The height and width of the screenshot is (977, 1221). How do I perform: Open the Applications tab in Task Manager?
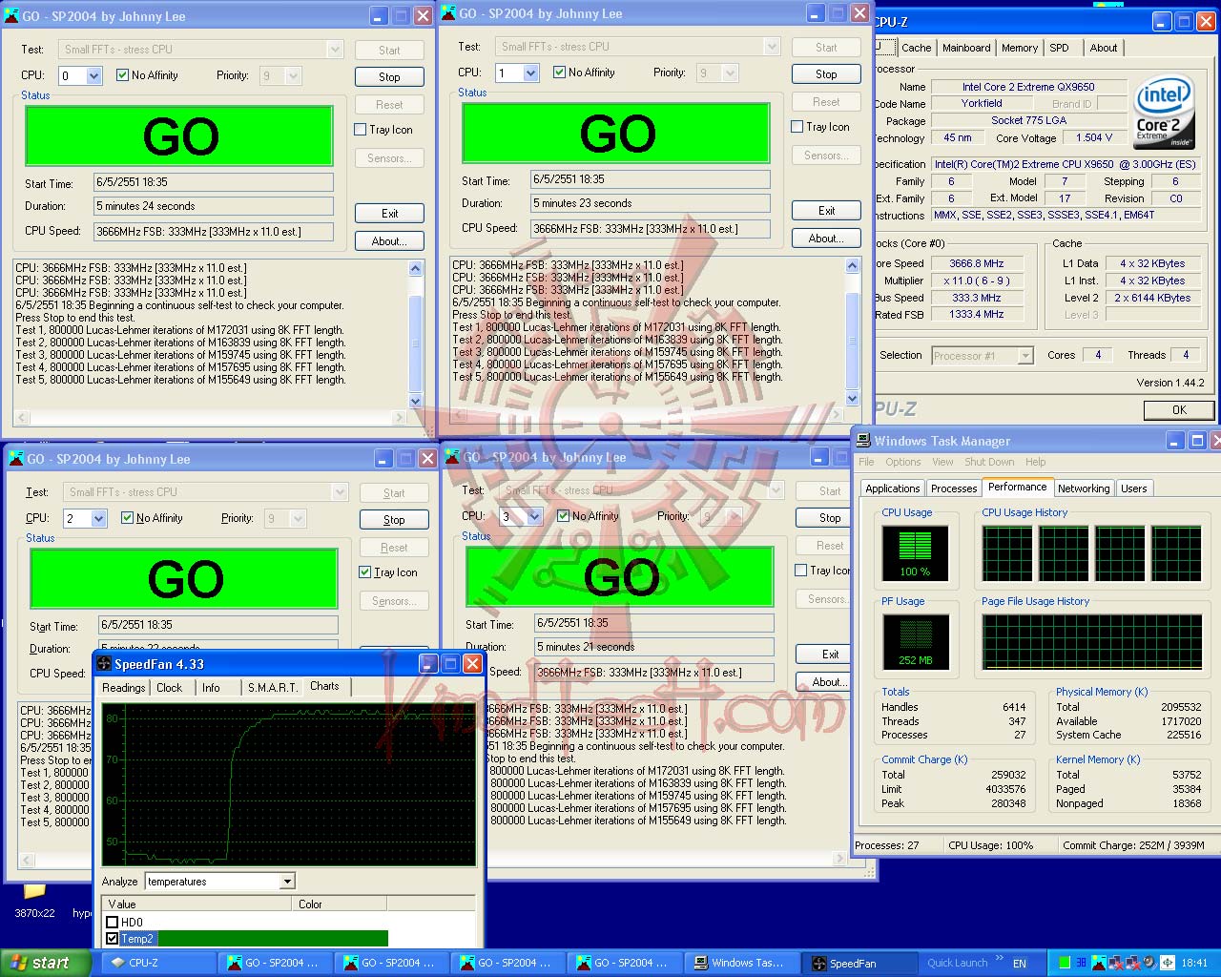click(x=893, y=488)
